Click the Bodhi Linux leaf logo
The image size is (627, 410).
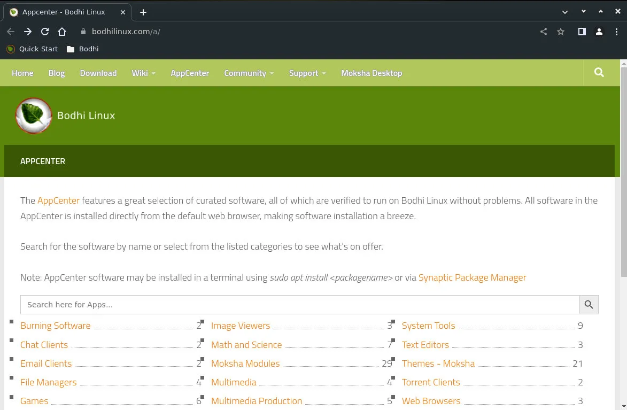pyautogui.click(x=34, y=115)
